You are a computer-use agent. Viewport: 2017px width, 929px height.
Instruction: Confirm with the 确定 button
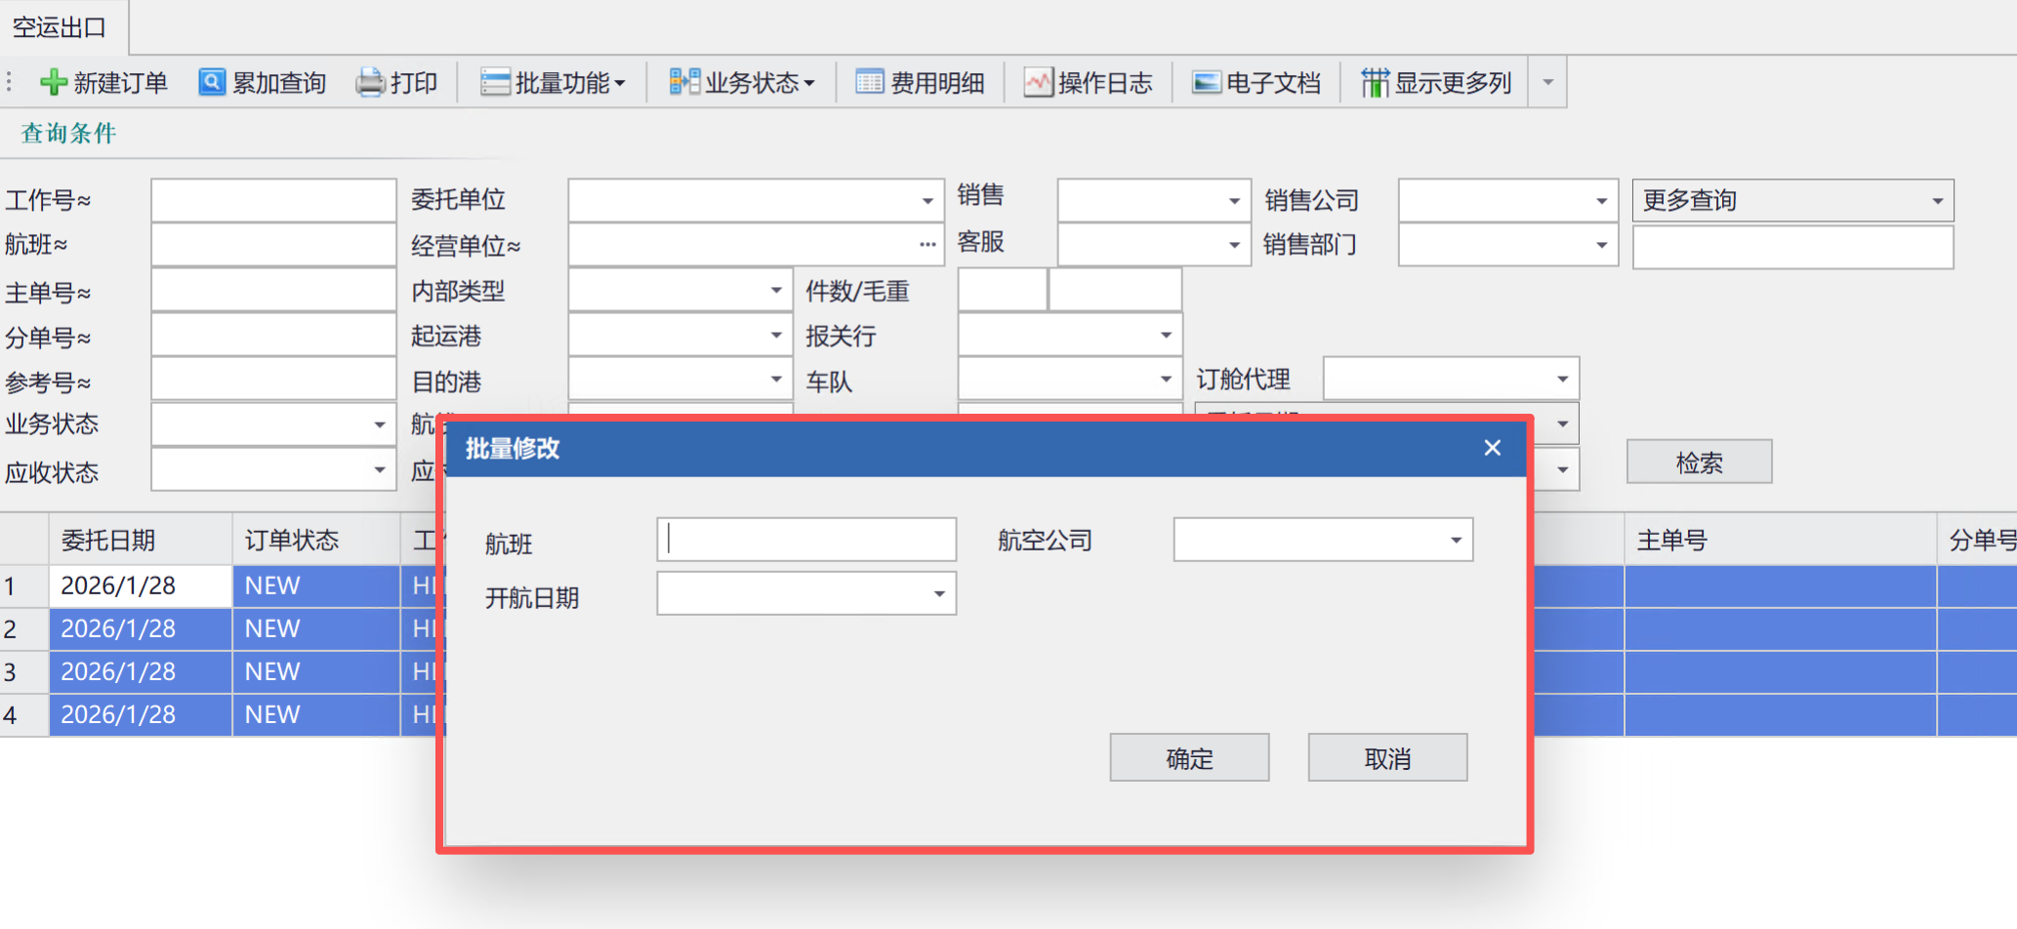[x=1189, y=757]
